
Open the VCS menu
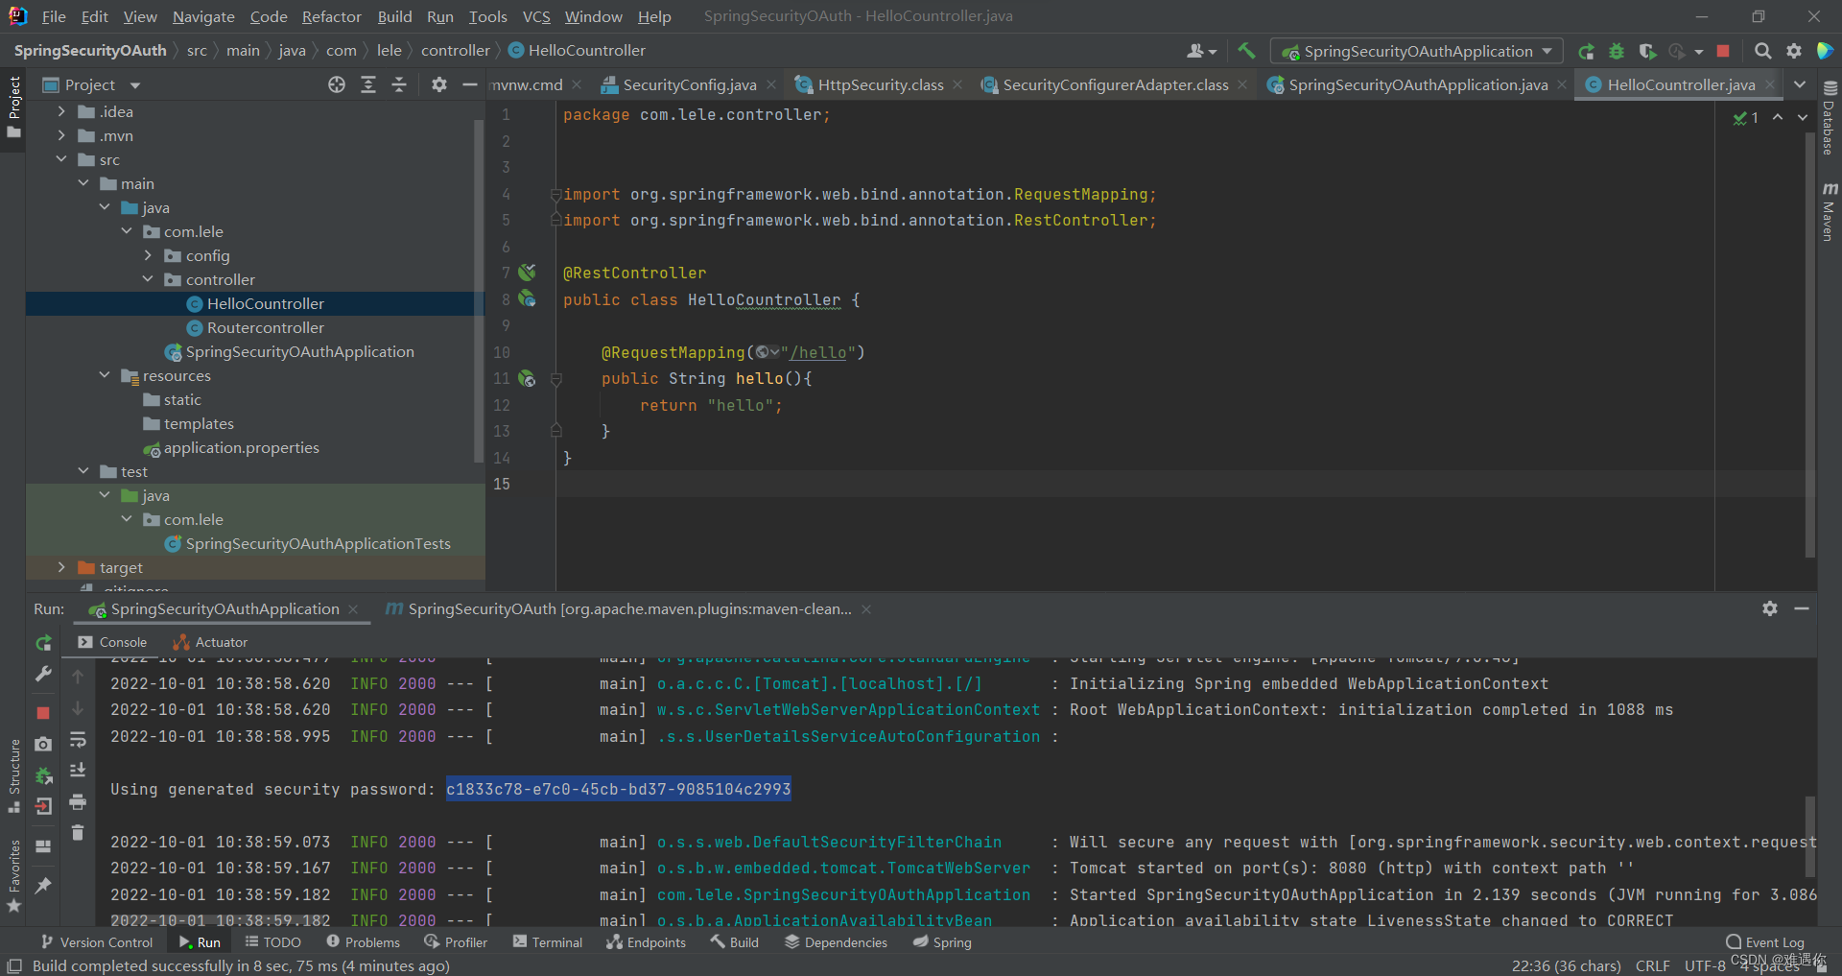click(535, 16)
